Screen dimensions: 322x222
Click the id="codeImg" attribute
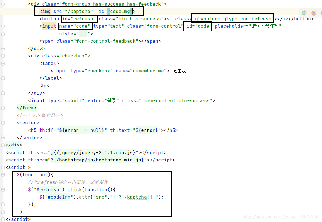click(x=116, y=12)
